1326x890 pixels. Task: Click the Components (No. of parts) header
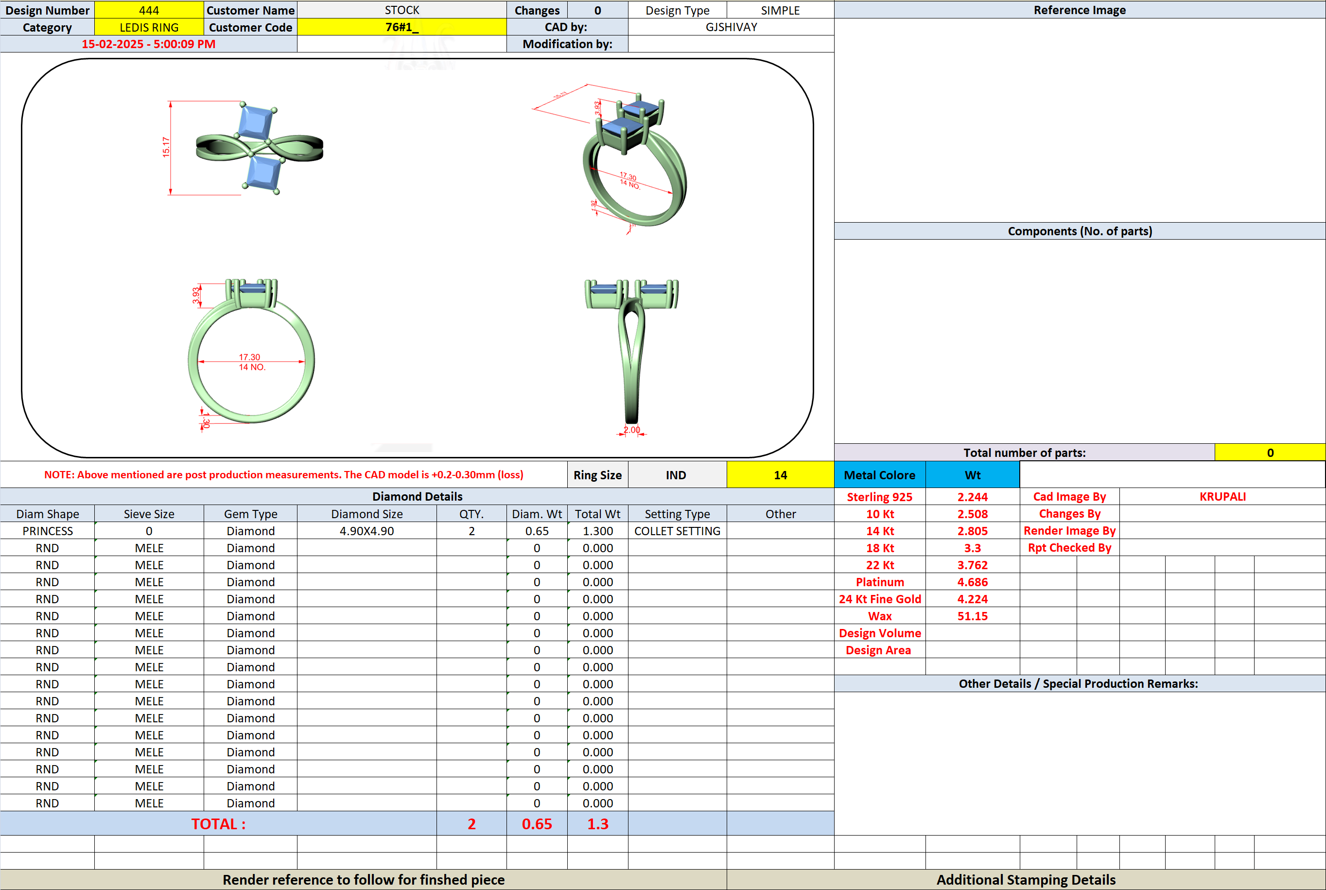click(x=1080, y=231)
